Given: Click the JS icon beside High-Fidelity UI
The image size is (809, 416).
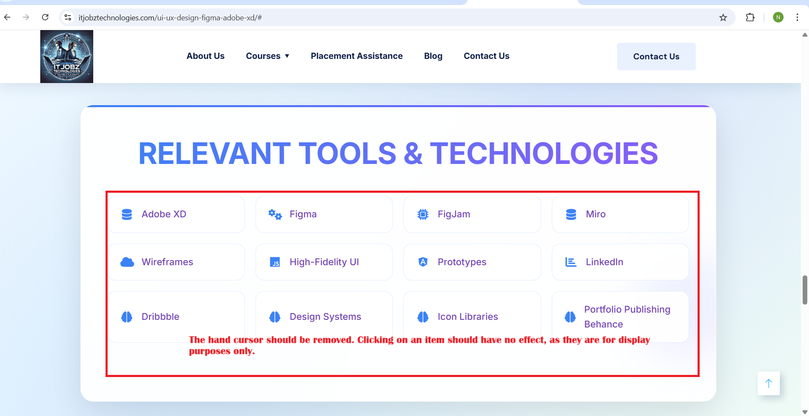Looking at the screenshot, I should click(275, 262).
